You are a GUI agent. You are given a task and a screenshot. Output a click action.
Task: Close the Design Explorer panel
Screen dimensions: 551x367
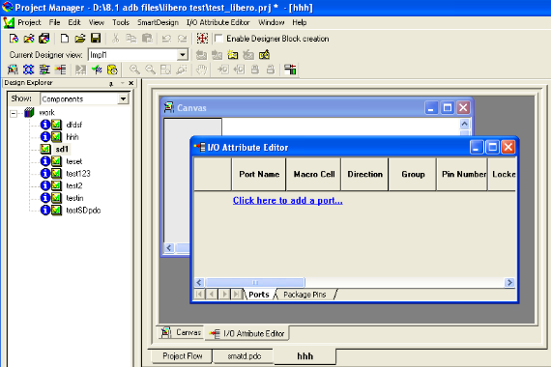[x=131, y=83]
